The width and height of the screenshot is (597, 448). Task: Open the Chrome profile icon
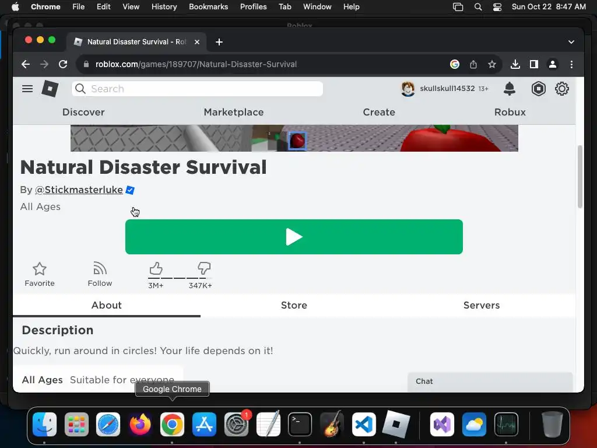click(553, 64)
